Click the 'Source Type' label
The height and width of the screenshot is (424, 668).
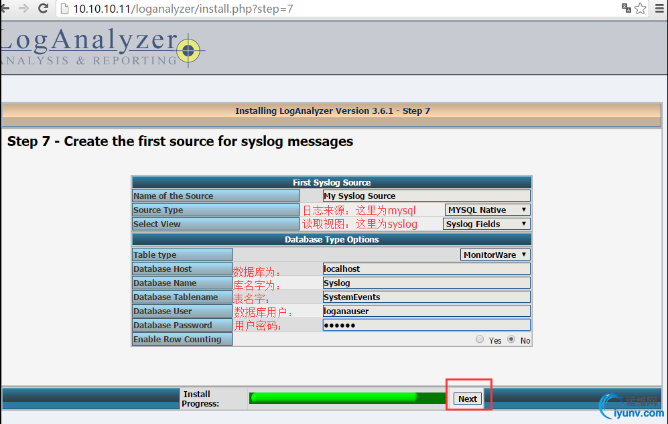158,210
